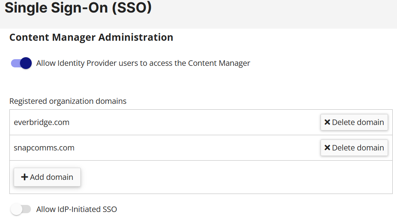
Task: Click Allow Identity Provider users label text
Action: (x=143, y=63)
